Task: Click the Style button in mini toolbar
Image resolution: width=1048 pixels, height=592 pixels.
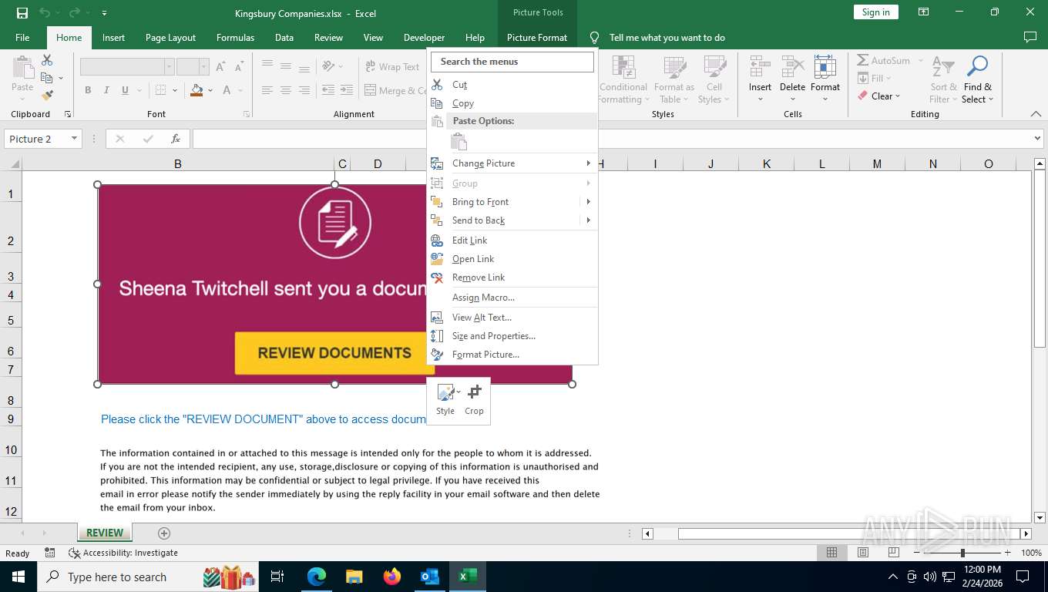Action: (446, 400)
